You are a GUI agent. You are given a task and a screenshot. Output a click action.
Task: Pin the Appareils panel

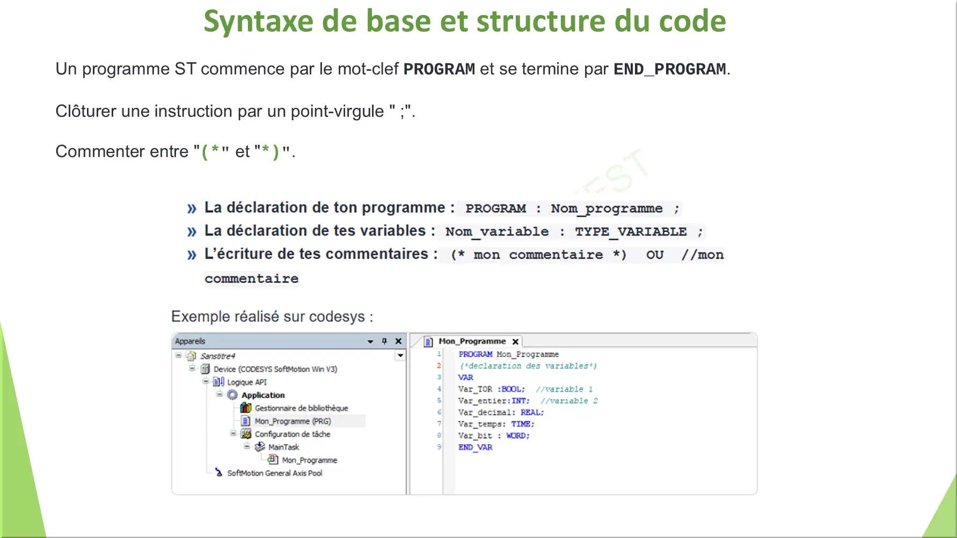(384, 341)
